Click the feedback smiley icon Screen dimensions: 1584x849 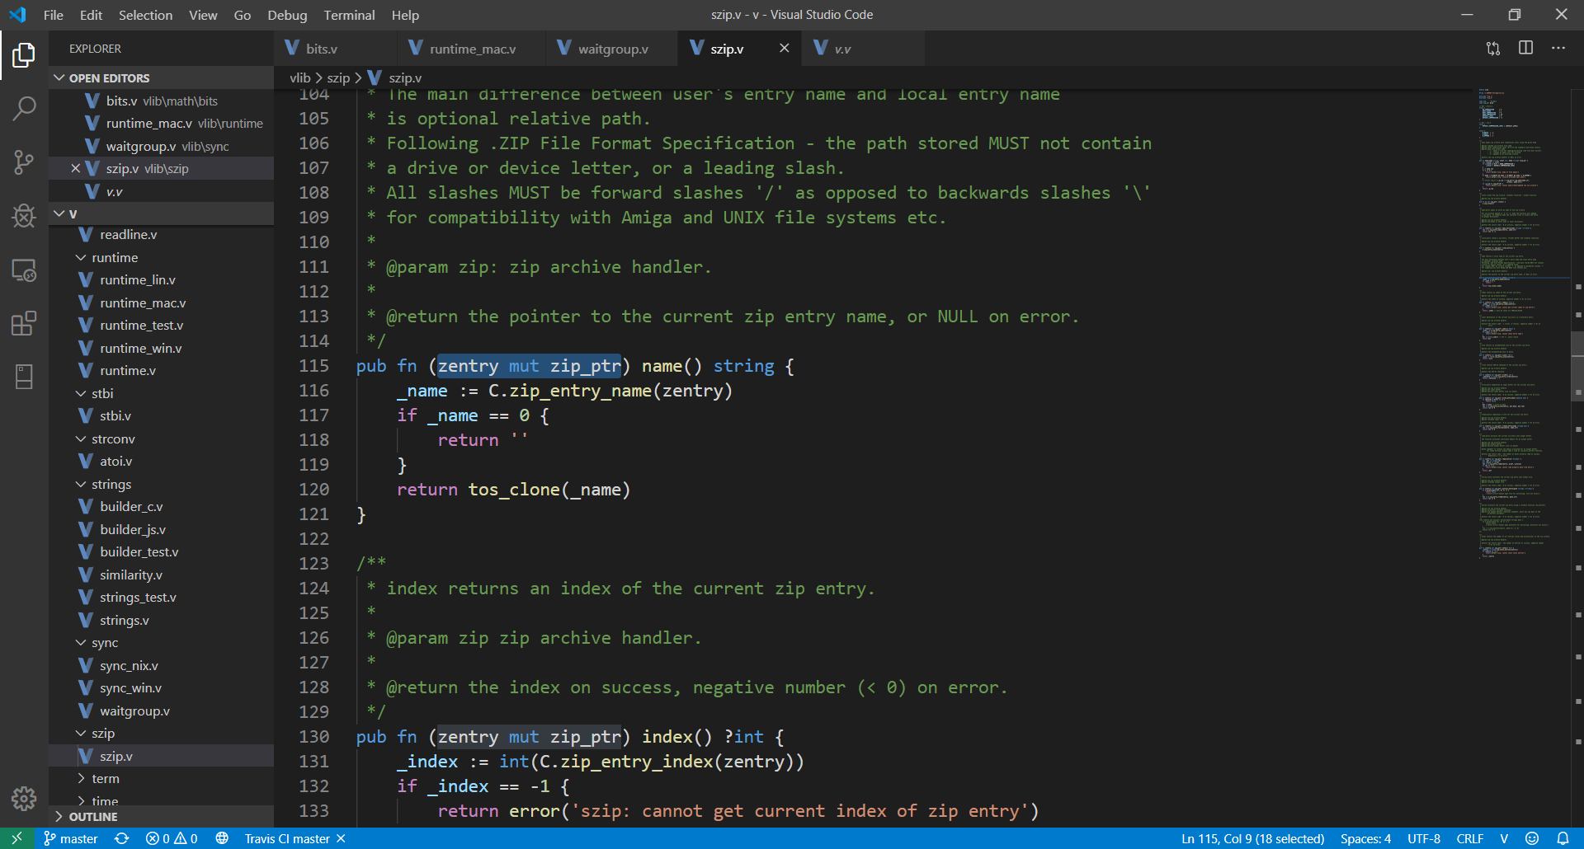click(x=1532, y=838)
